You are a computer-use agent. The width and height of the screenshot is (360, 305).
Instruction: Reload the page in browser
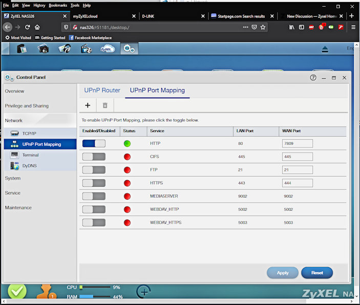(x=28, y=27)
